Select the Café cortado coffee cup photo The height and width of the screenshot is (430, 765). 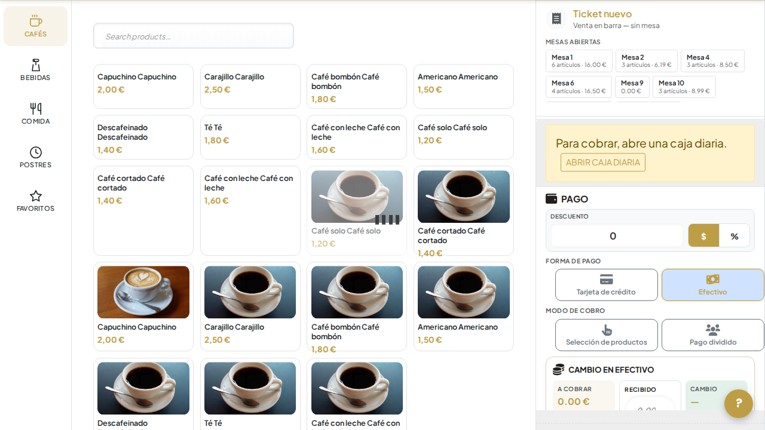464,196
